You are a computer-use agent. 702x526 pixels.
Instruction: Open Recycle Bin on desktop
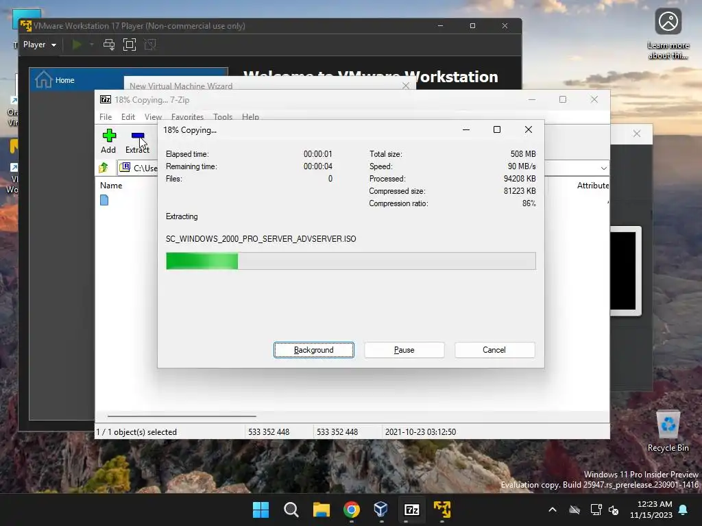(x=668, y=431)
